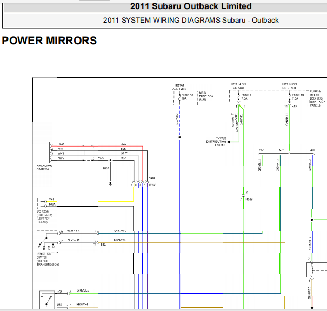Click the "HOT AT ALL TIMES" caption
The height and width of the screenshot is (311, 327).
coord(179,87)
